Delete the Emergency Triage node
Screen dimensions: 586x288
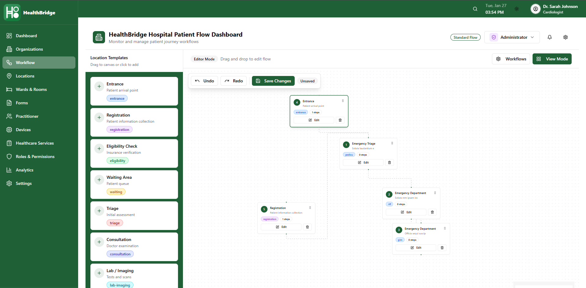click(x=389, y=163)
